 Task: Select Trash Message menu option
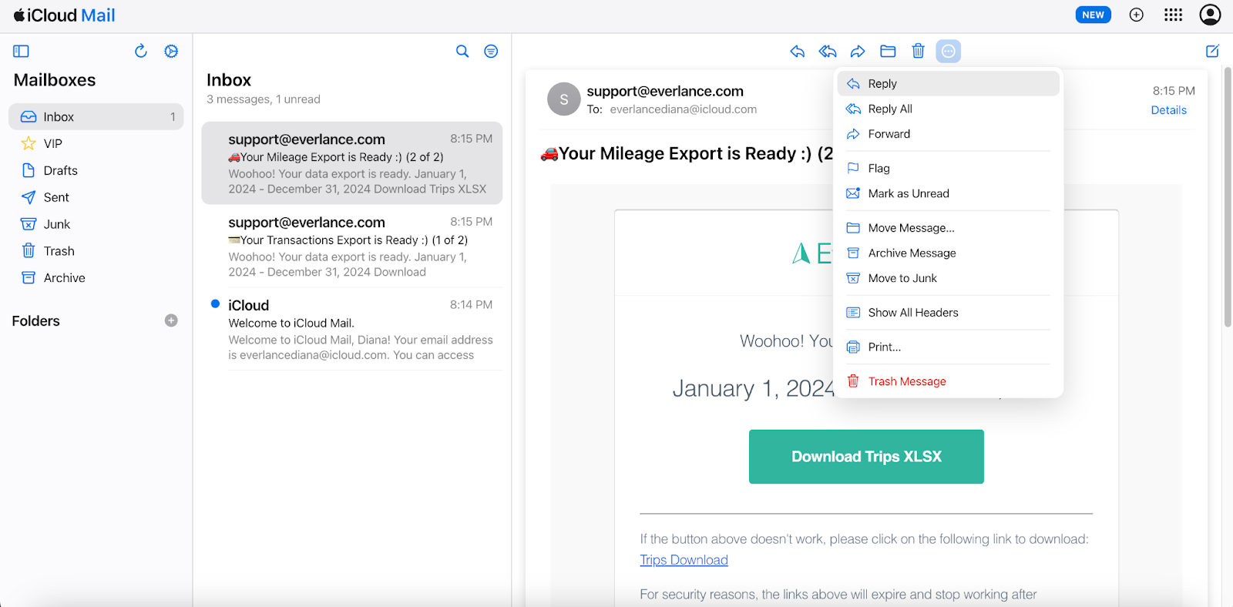click(x=906, y=381)
